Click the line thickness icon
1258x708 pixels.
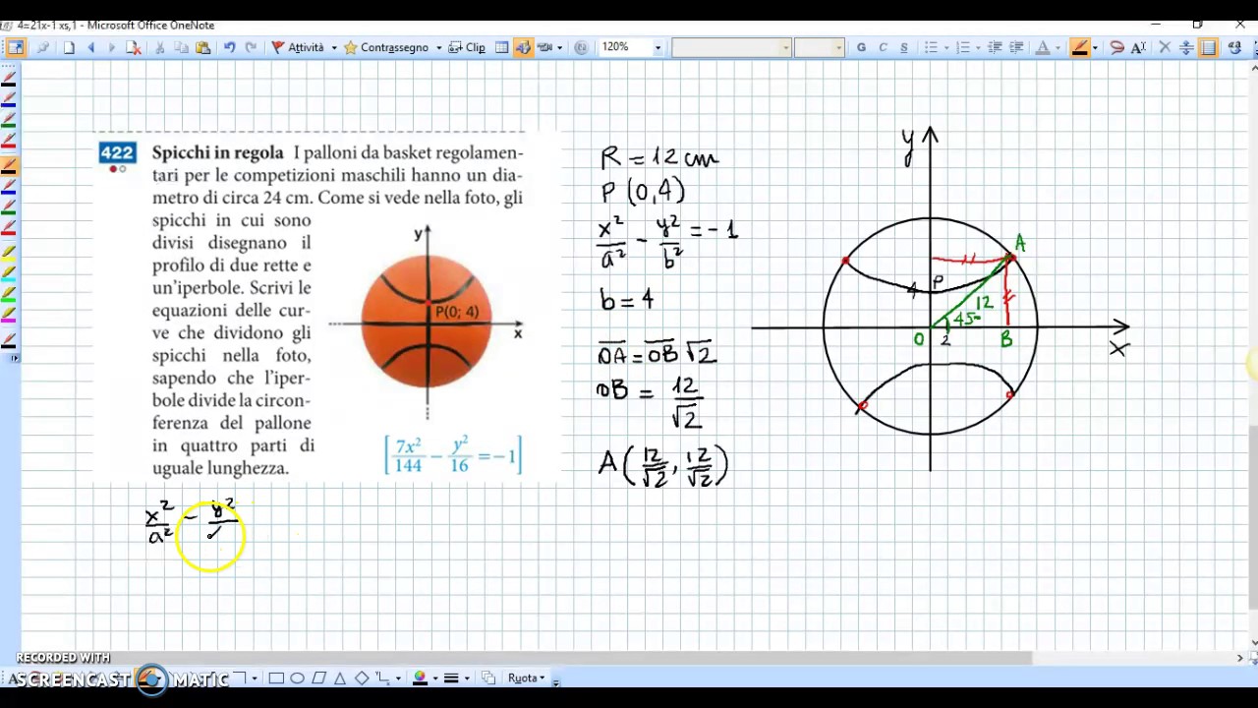[x=451, y=678]
